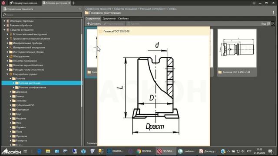This screenshot has height=156, width=278.
Task: Switch to the Стандартные изделия tab
Action: tap(23, 3)
